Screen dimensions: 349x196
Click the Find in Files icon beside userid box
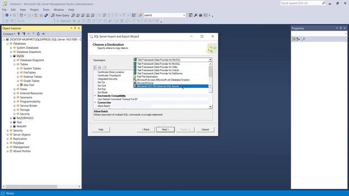click(x=141, y=15)
